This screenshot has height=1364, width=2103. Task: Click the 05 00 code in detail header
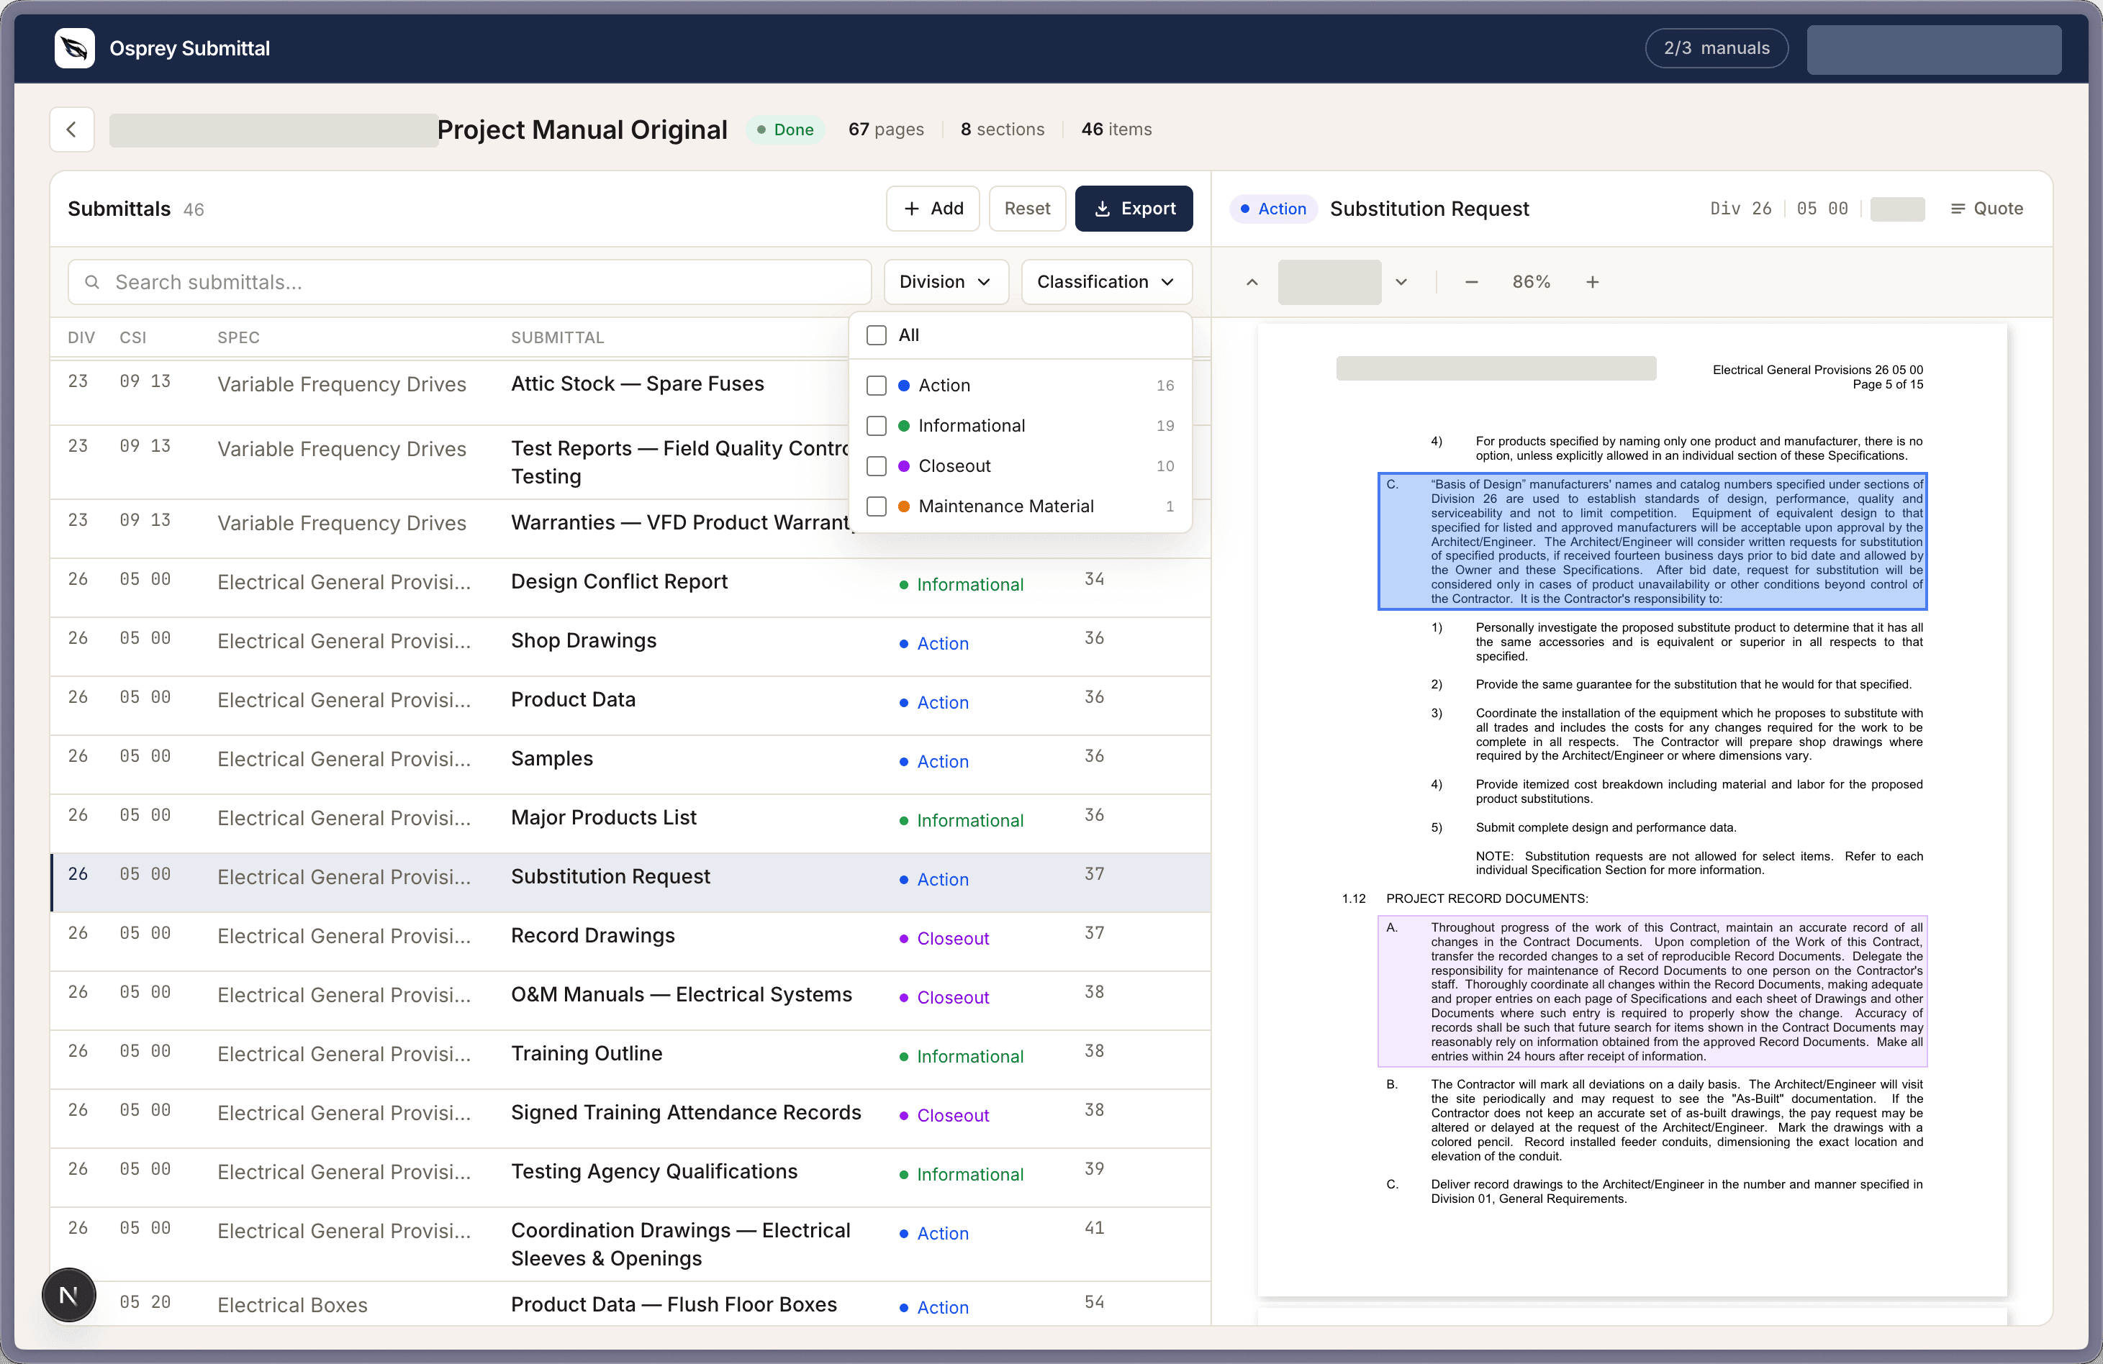click(1822, 209)
